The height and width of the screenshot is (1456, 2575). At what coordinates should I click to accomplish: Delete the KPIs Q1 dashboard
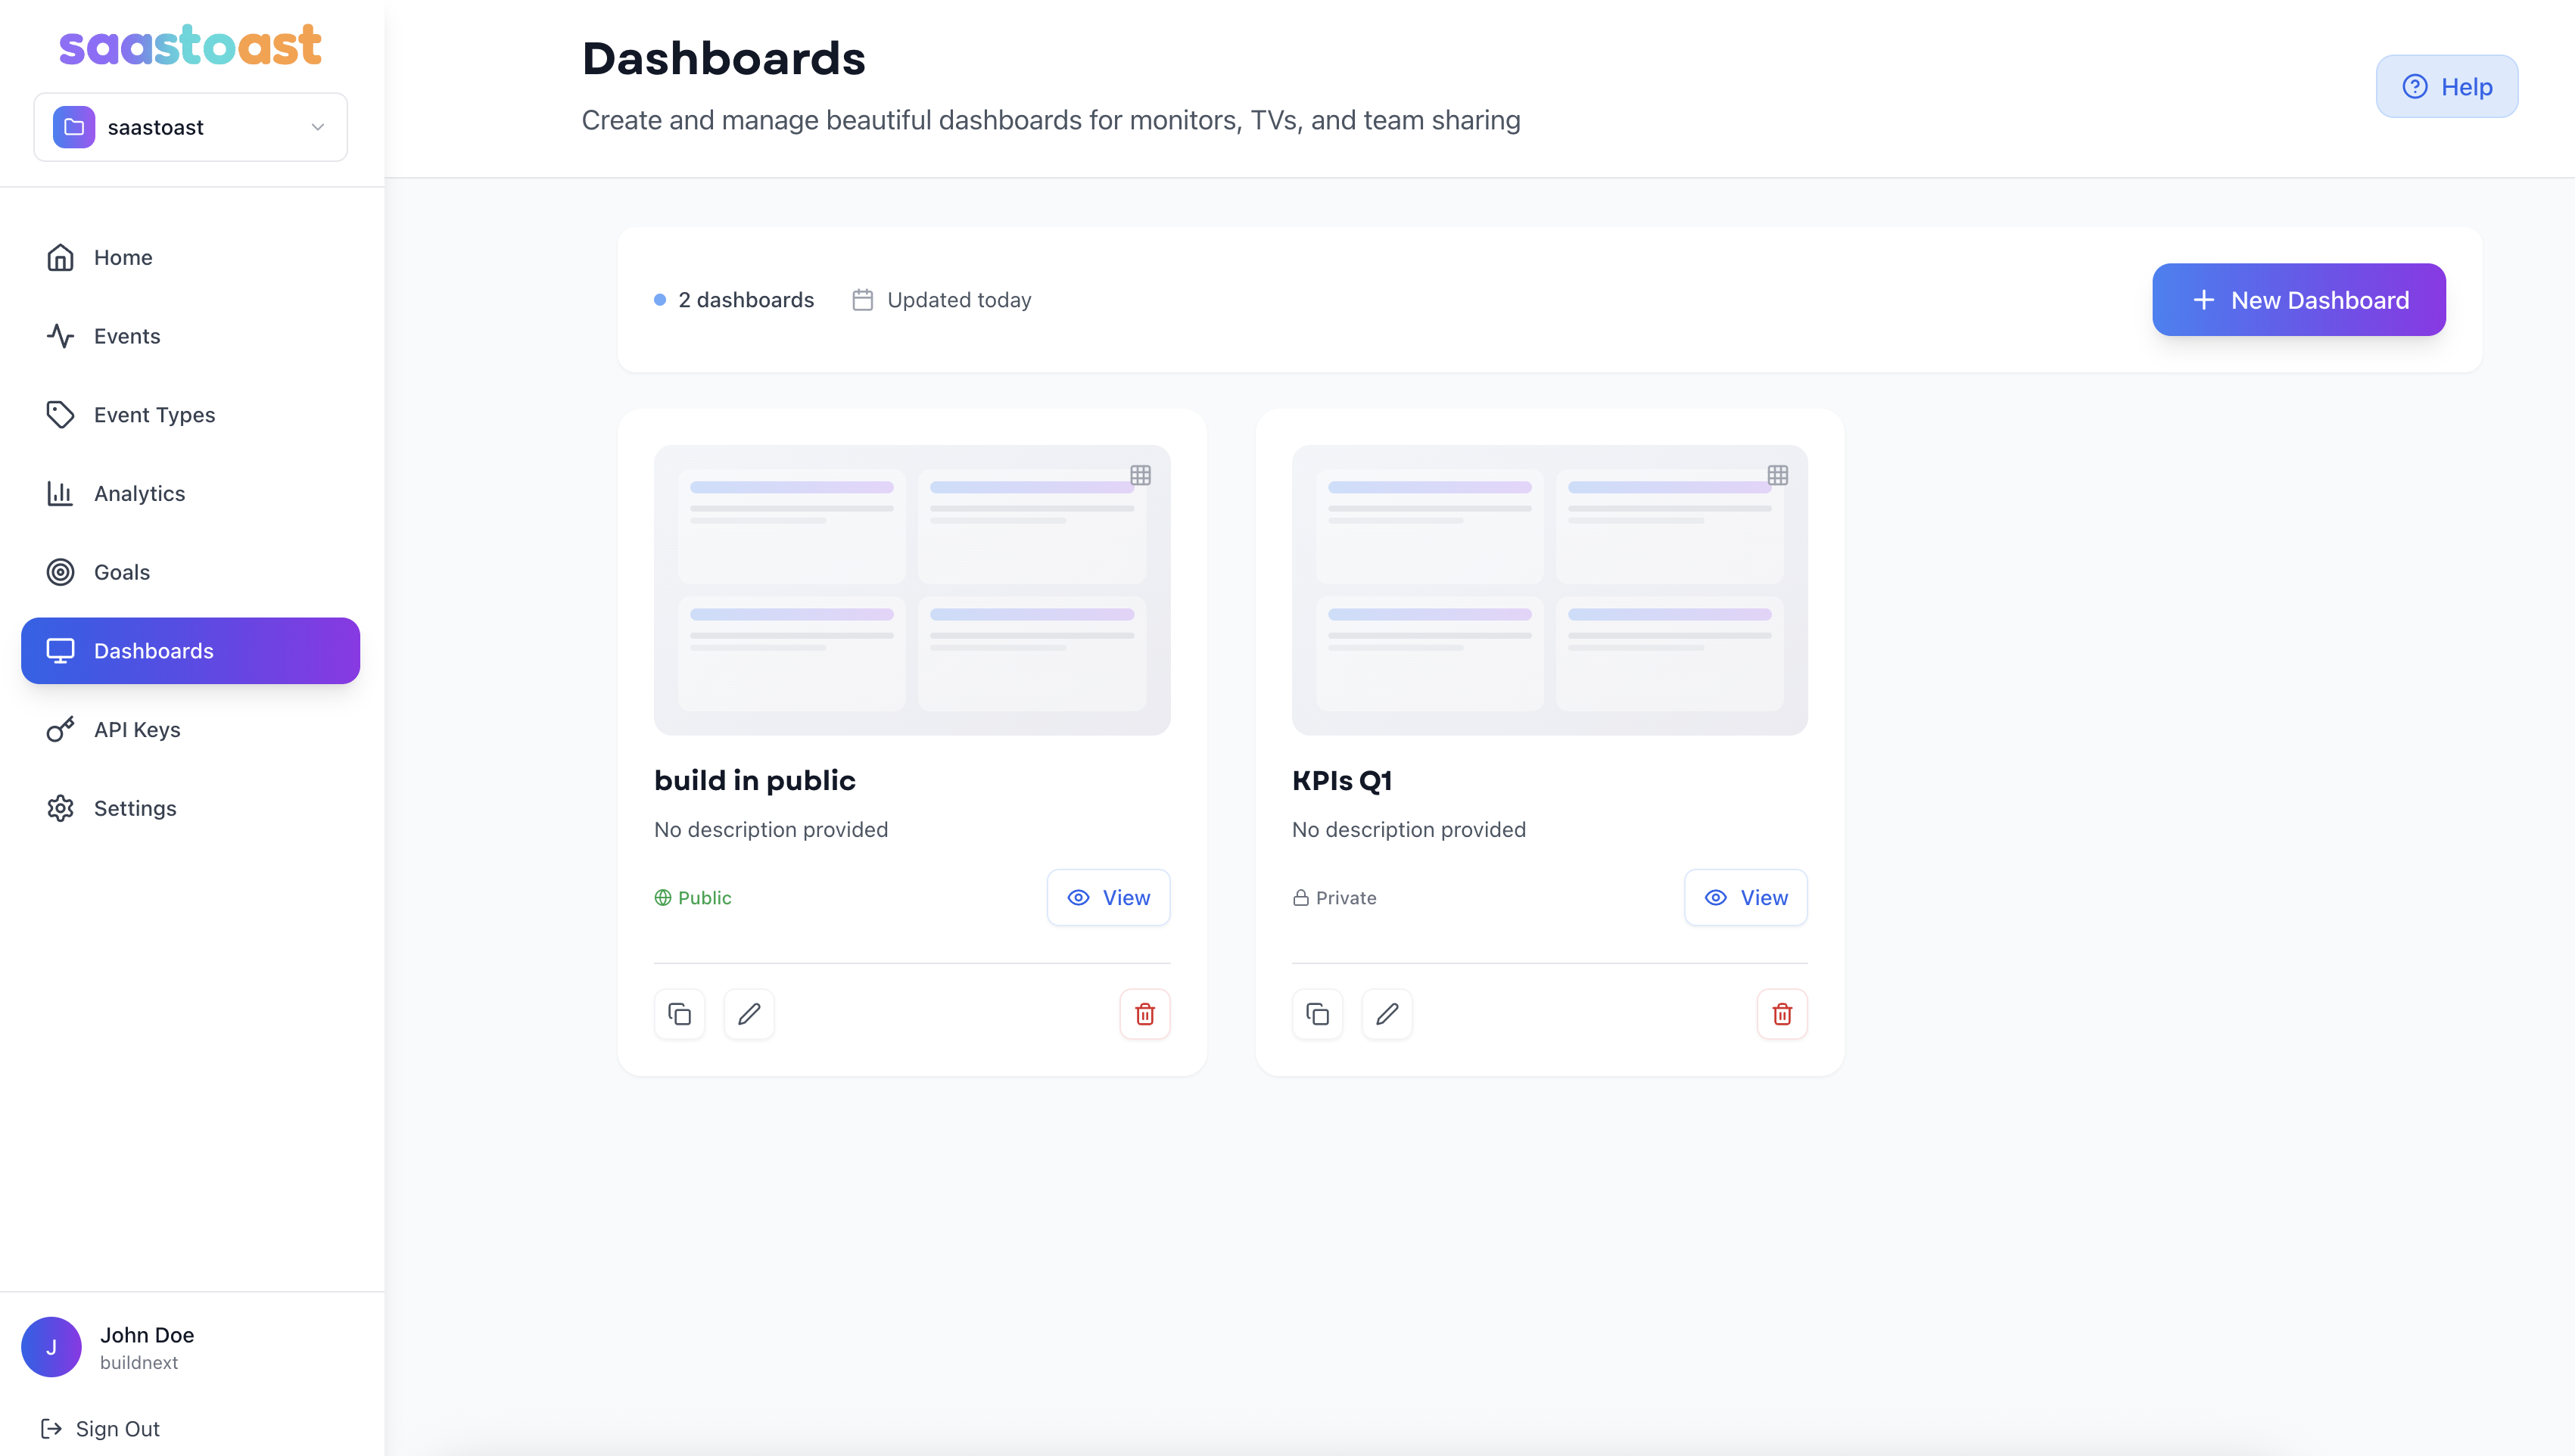1781,1014
